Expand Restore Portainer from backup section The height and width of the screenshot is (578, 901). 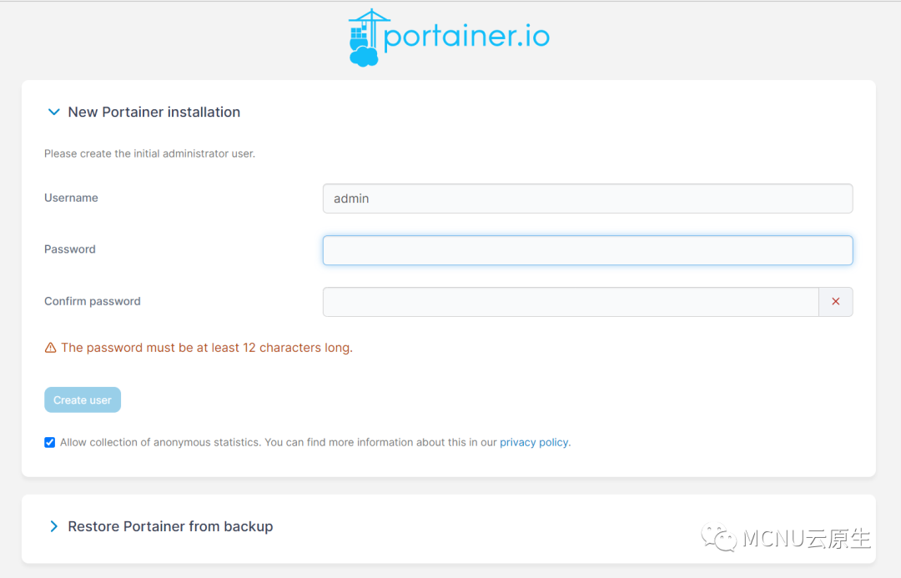tap(53, 526)
